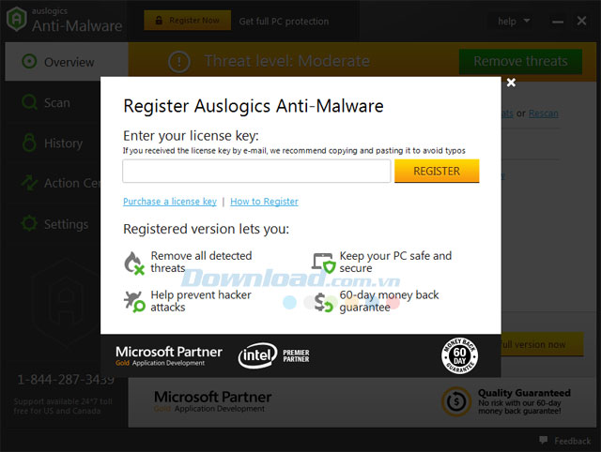601x452 pixels.
Task: Click the Threat level: Moderate text
Action: tap(286, 61)
